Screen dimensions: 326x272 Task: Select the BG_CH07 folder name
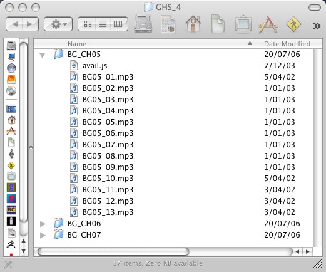coord(84,235)
